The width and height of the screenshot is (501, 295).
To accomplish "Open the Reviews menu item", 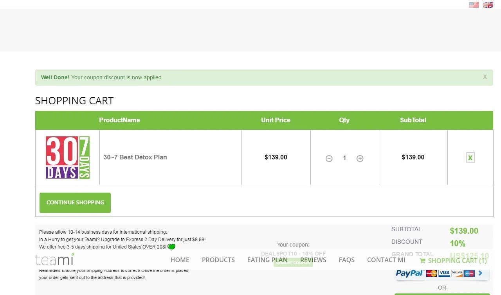I will click(313, 260).
